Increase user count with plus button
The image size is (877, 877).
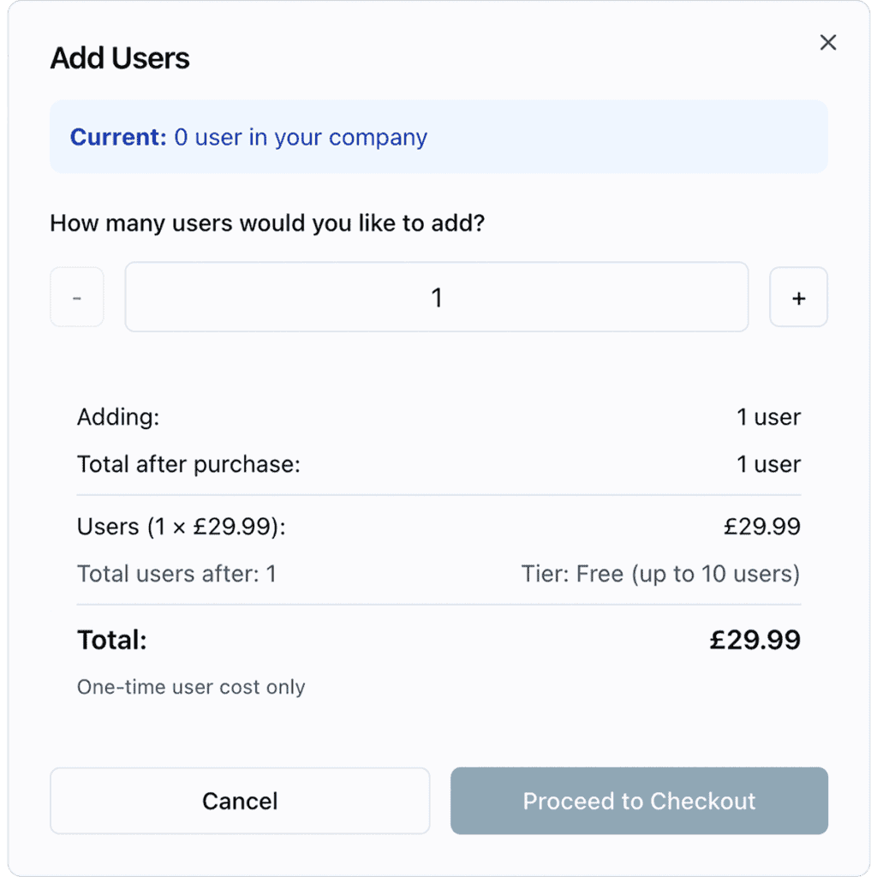pyautogui.click(x=798, y=297)
